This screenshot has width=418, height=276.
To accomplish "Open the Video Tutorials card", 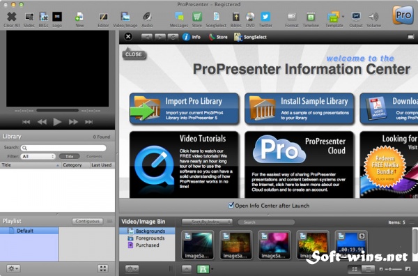I will [x=184, y=164].
